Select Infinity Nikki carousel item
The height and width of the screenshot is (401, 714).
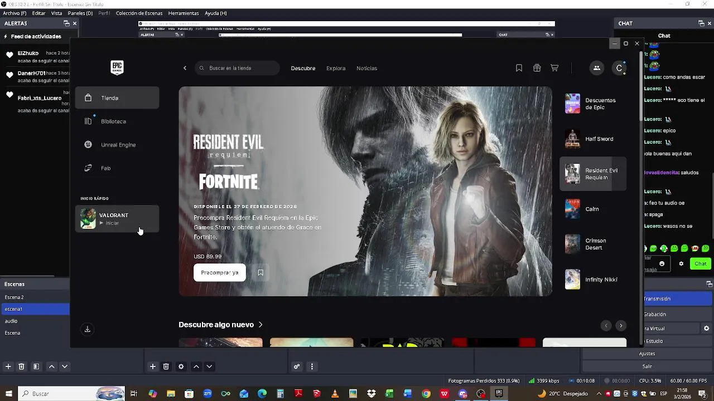[x=593, y=280]
